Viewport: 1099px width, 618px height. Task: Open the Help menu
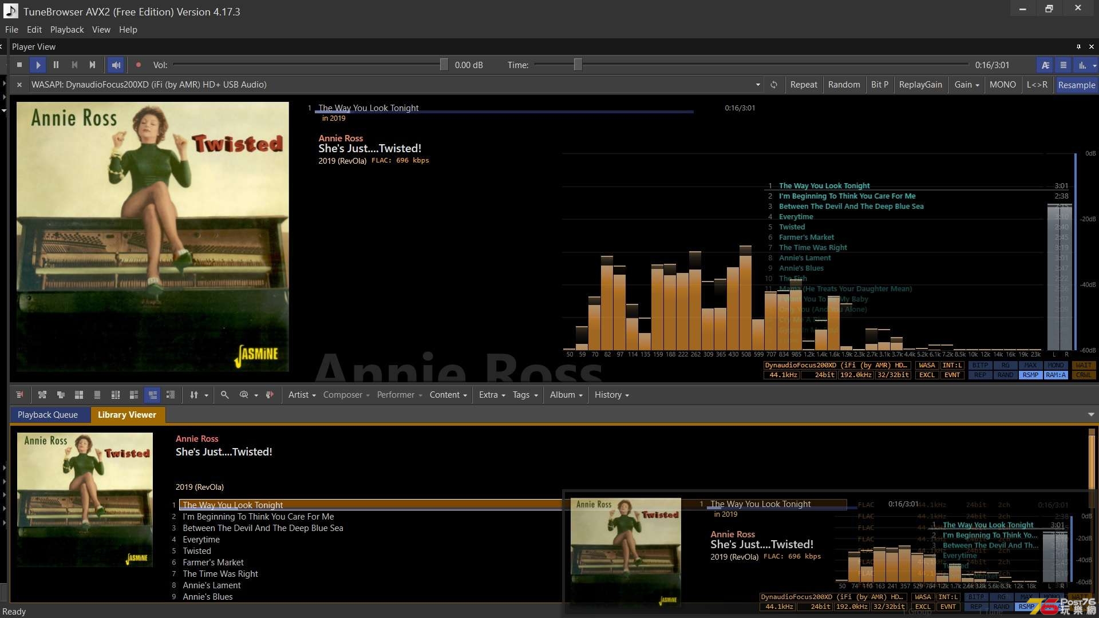pos(128,30)
